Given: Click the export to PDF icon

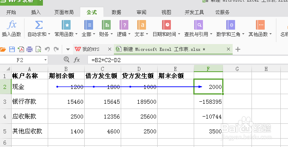Looking at the screenshot, I should click(21, 49).
